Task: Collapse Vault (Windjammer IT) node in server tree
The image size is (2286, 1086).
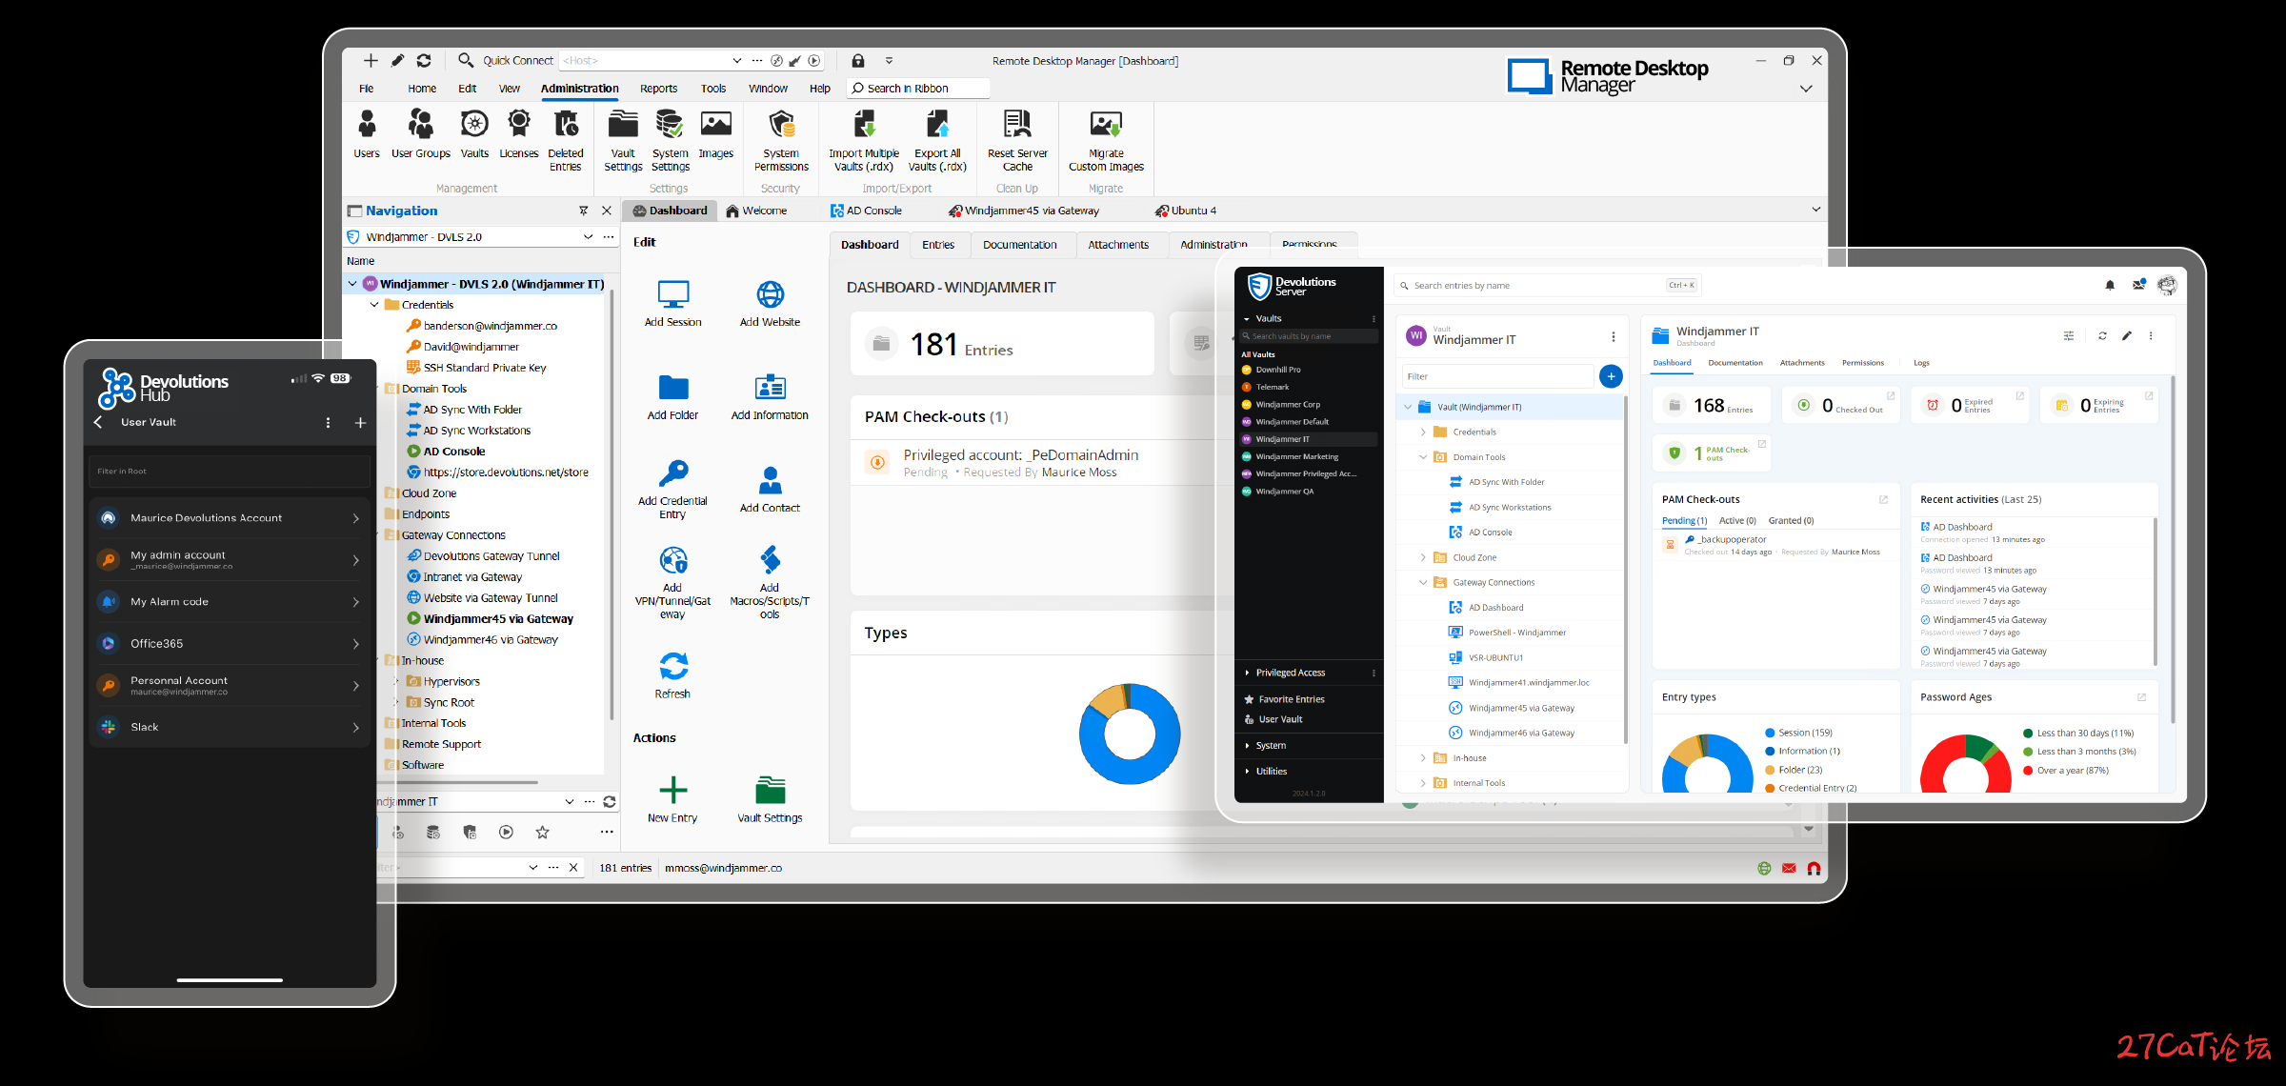Action: [1407, 407]
